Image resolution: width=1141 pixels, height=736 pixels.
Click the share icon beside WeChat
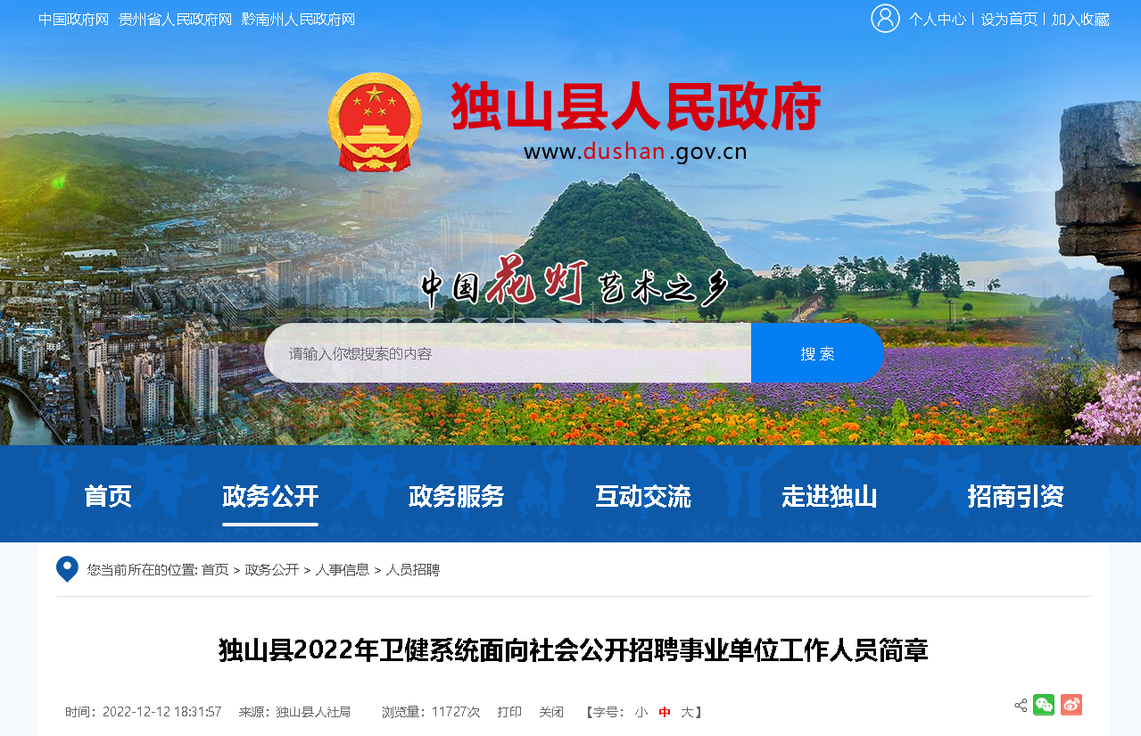point(1021,706)
